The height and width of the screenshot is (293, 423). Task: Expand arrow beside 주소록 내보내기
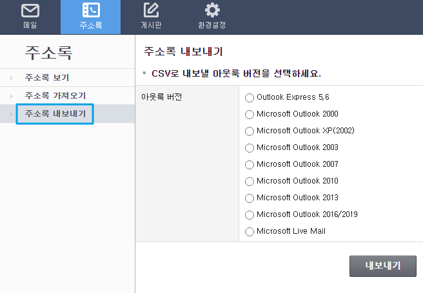pyautogui.click(x=12, y=114)
